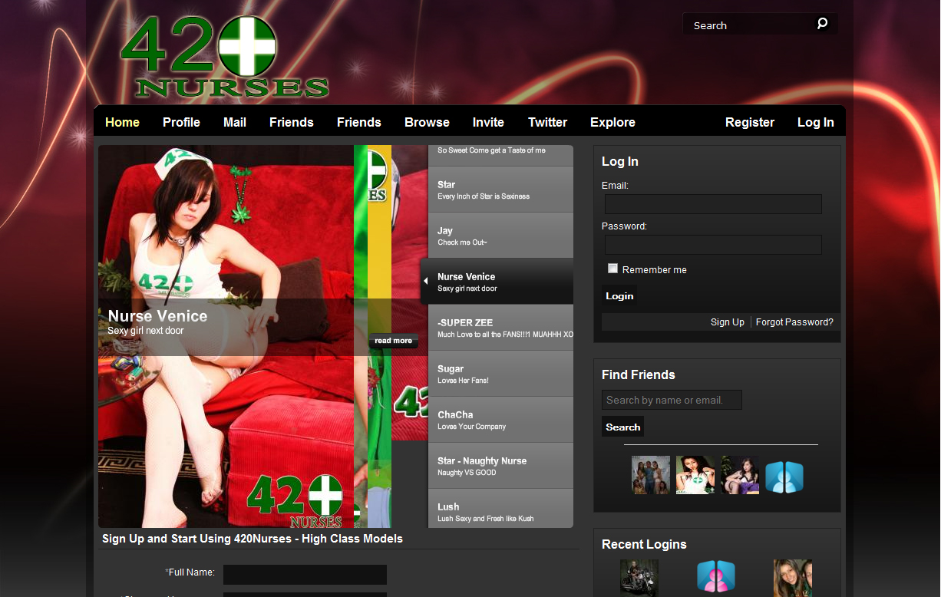941x597 pixels.
Task: Select the So Sweet slide entry
Action: (500, 155)
